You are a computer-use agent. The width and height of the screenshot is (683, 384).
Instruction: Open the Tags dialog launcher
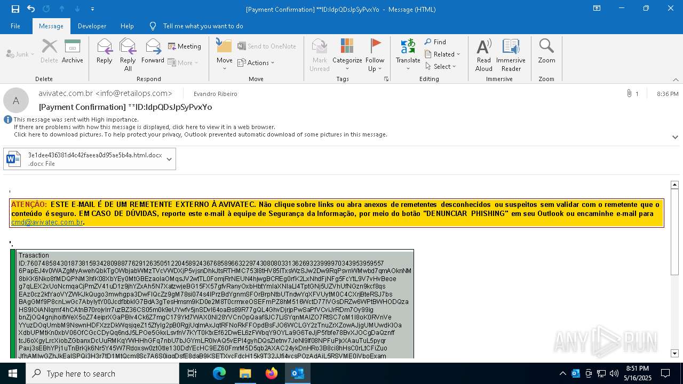386,79
